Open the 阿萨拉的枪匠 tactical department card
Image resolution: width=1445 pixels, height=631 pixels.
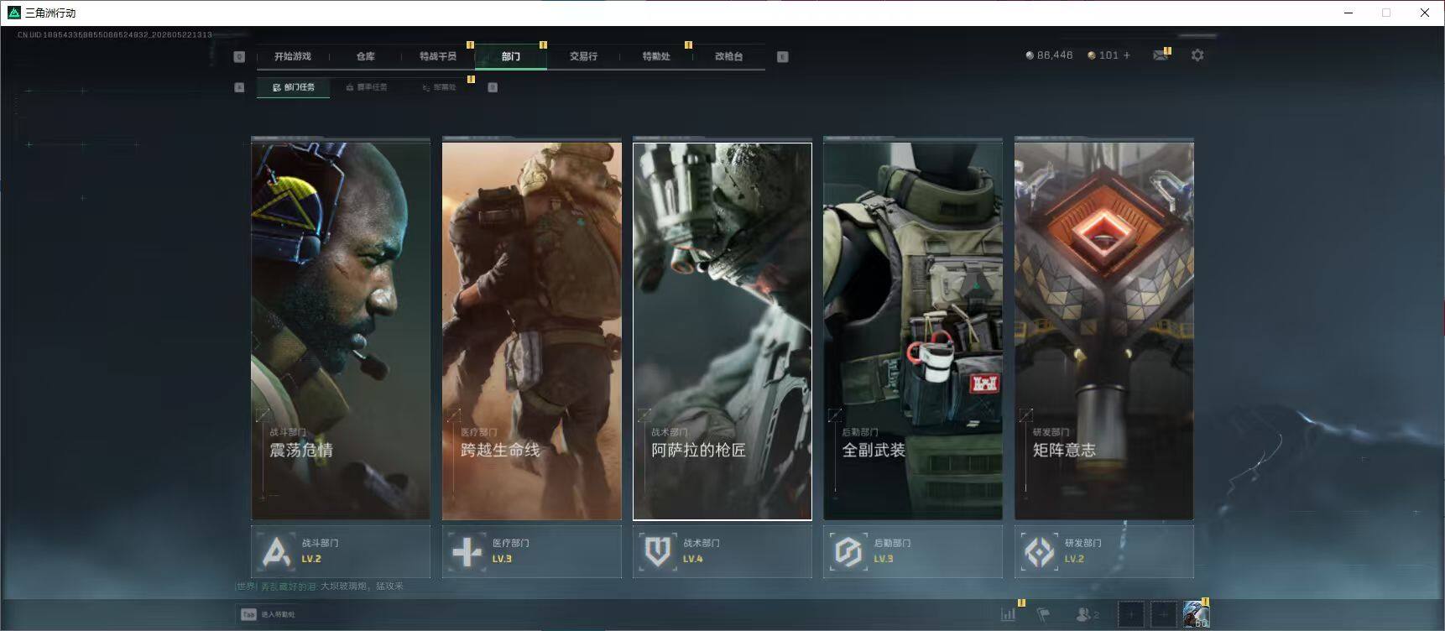(x=722, y=331)
